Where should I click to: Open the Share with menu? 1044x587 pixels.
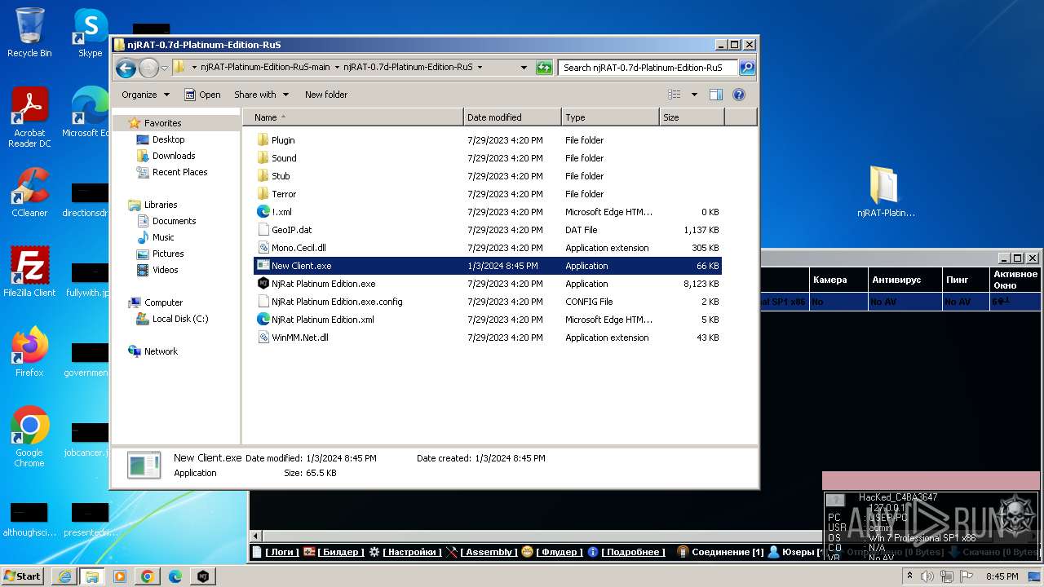[261, 95]
